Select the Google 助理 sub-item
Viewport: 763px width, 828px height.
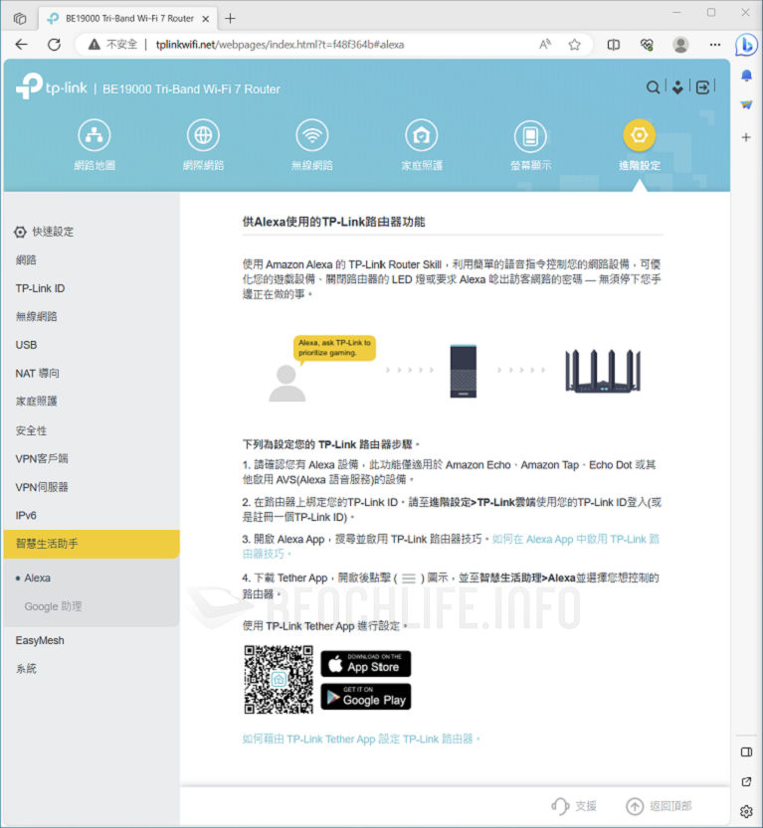point(53,606)
